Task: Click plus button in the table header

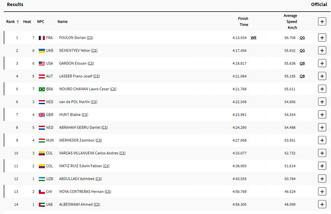Action: pyautogui.click(x=322, y=22)
